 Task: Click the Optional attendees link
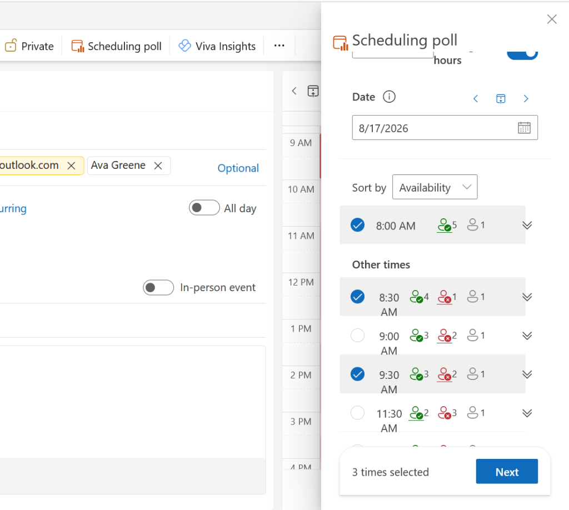(x=238, y=168)
